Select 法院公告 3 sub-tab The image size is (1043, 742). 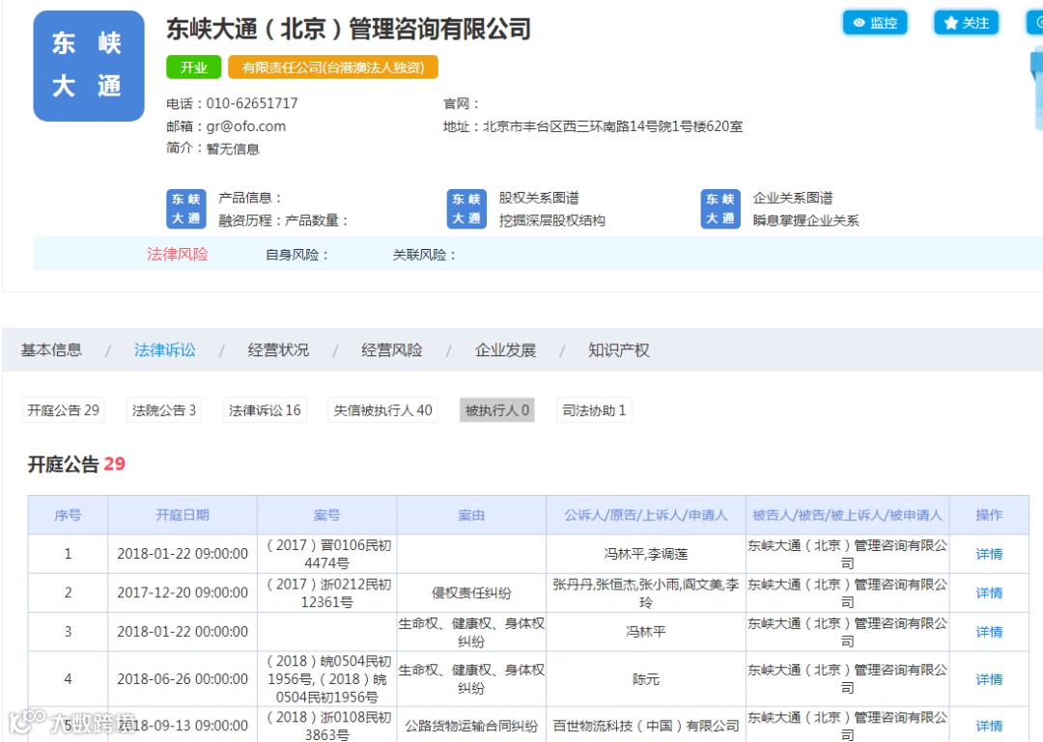[x=163, y=410]
